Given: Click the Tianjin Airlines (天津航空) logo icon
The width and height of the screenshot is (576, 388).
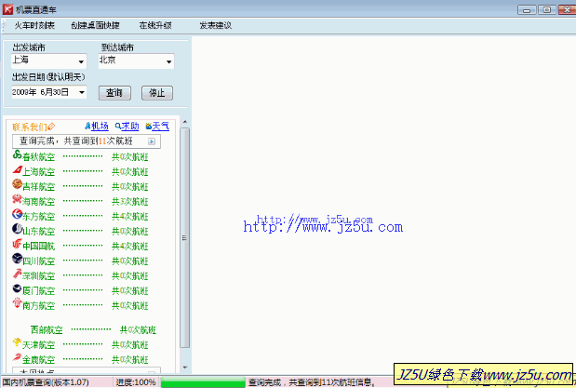Looking at the screenshot, I should (17, 342).
